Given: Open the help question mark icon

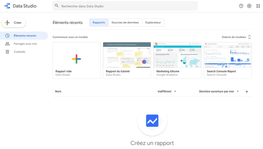Looking at the screenshot, I should [241, 6].
